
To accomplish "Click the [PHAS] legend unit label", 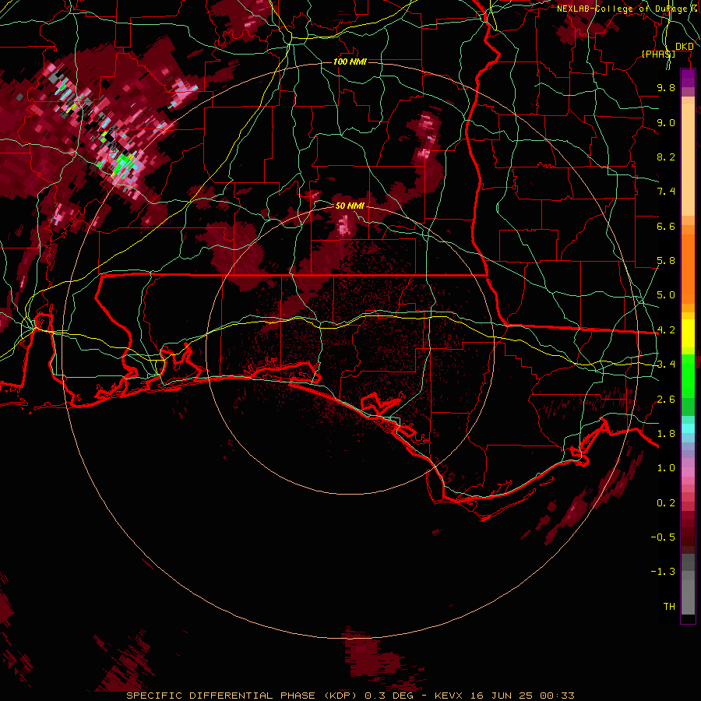I will [658, 54].
